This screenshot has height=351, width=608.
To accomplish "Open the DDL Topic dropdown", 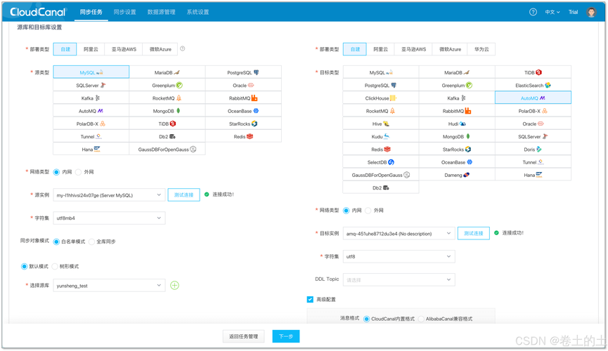I will 399,279.
